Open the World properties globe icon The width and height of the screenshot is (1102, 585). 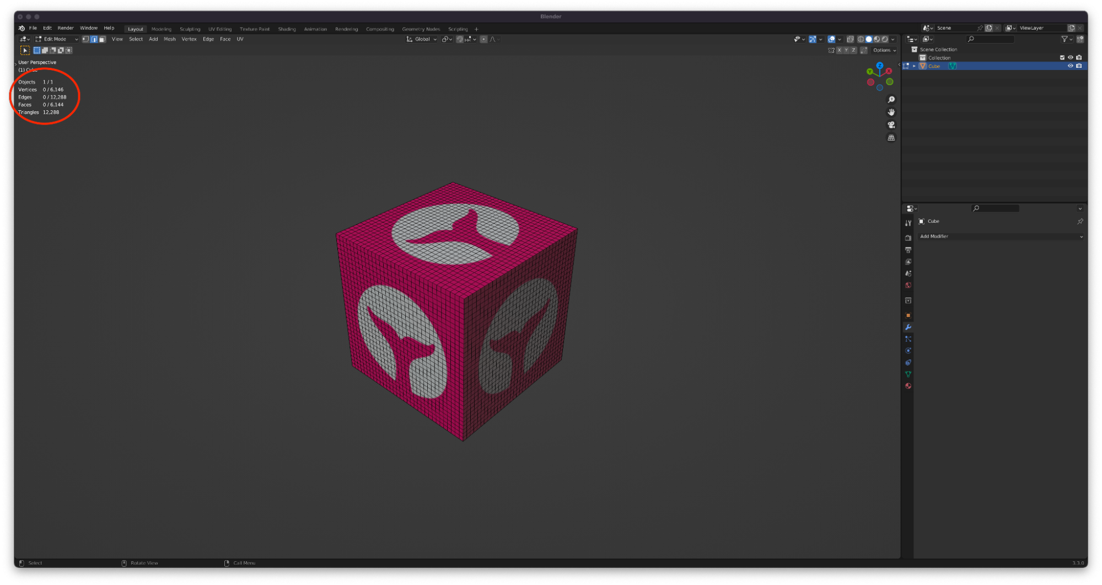tap(908, 286)
